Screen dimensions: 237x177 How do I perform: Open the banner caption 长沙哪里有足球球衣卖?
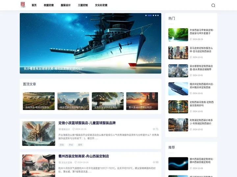point(54,69)
